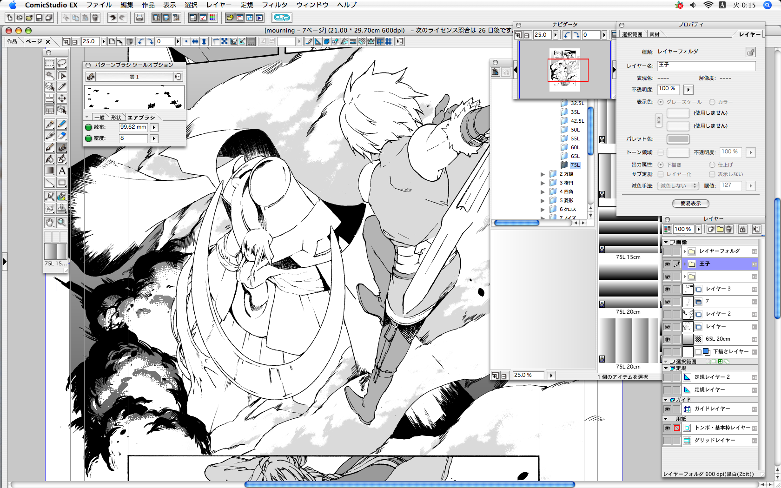The image size is (781, 488).
Task: Hide the ガイドレイヤー guide layer
Action: [x=668, y=409]
